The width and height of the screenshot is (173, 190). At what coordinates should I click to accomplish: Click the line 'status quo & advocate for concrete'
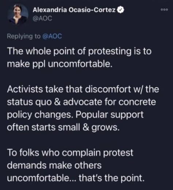81,102
